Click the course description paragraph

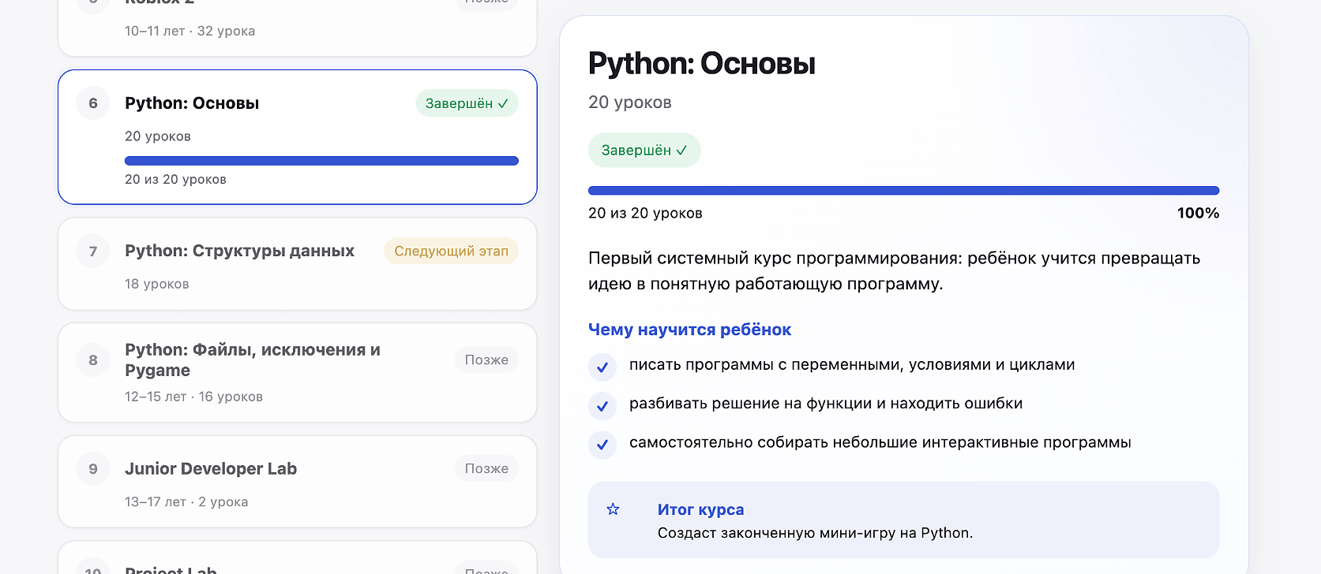[x=894, y=271]
